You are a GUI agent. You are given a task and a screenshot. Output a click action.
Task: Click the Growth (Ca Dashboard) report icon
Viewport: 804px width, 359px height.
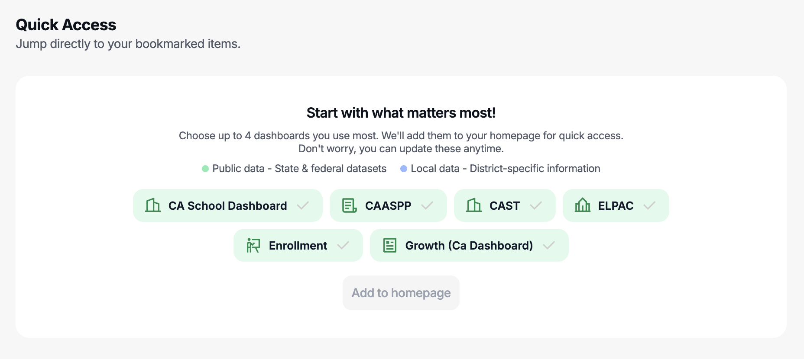click(x=390, y=245)
